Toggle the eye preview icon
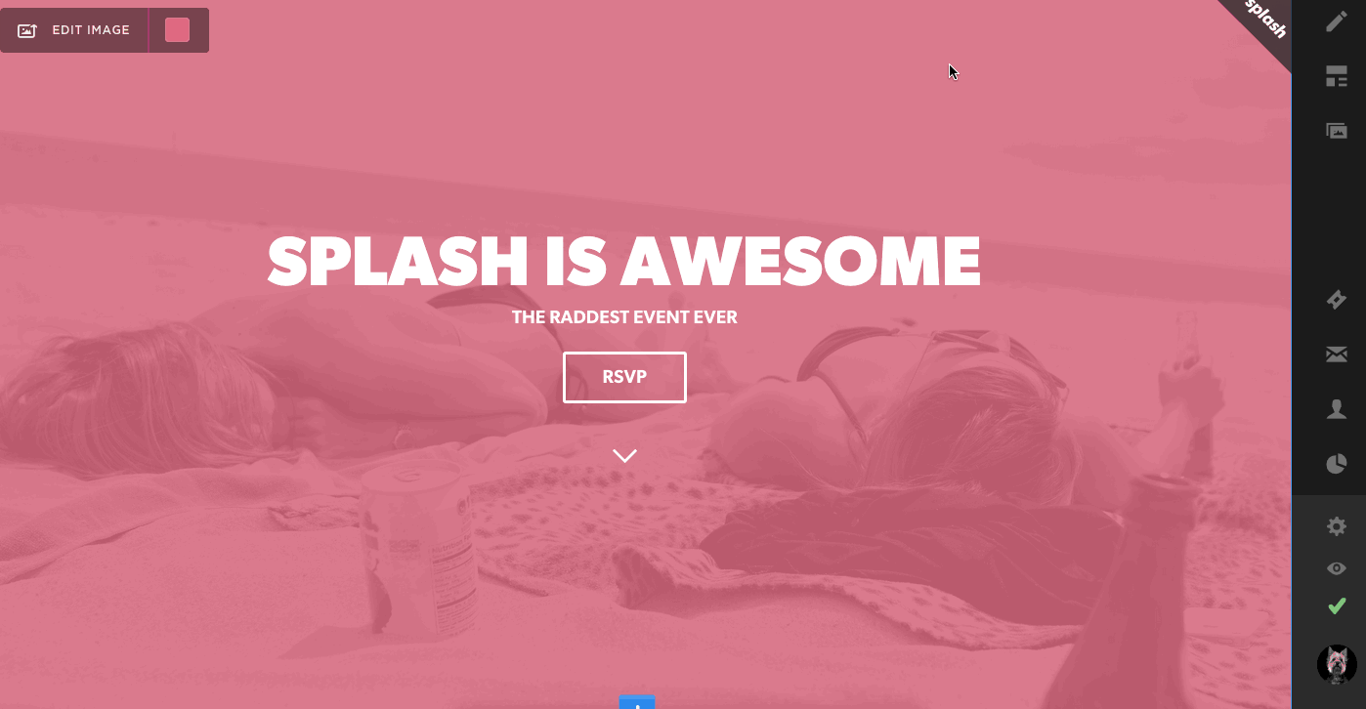Image resolution: width=1366 pixels, height=709 pixels. coord(1336,568)
